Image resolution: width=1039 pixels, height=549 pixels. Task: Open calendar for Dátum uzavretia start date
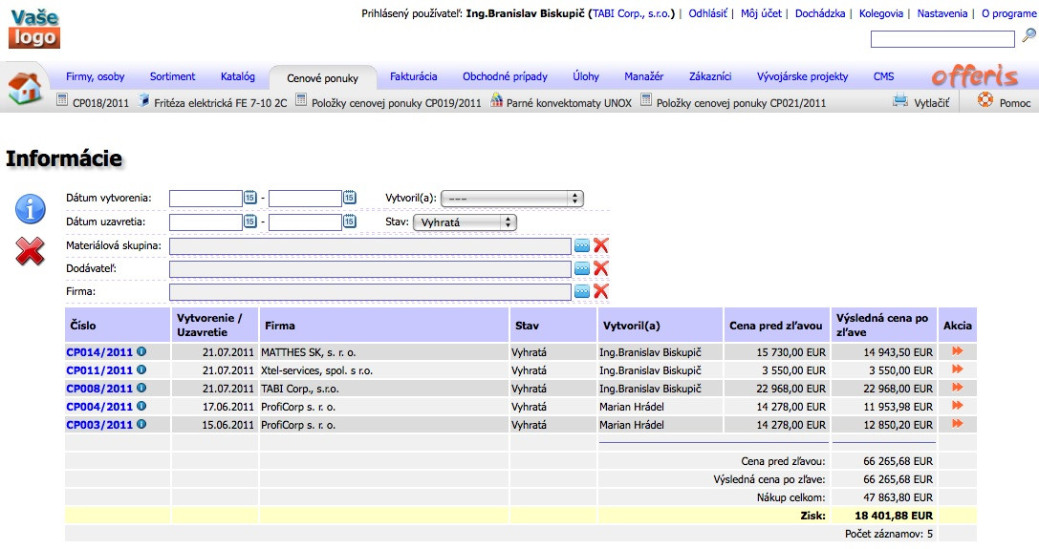(x=249, y=222)
